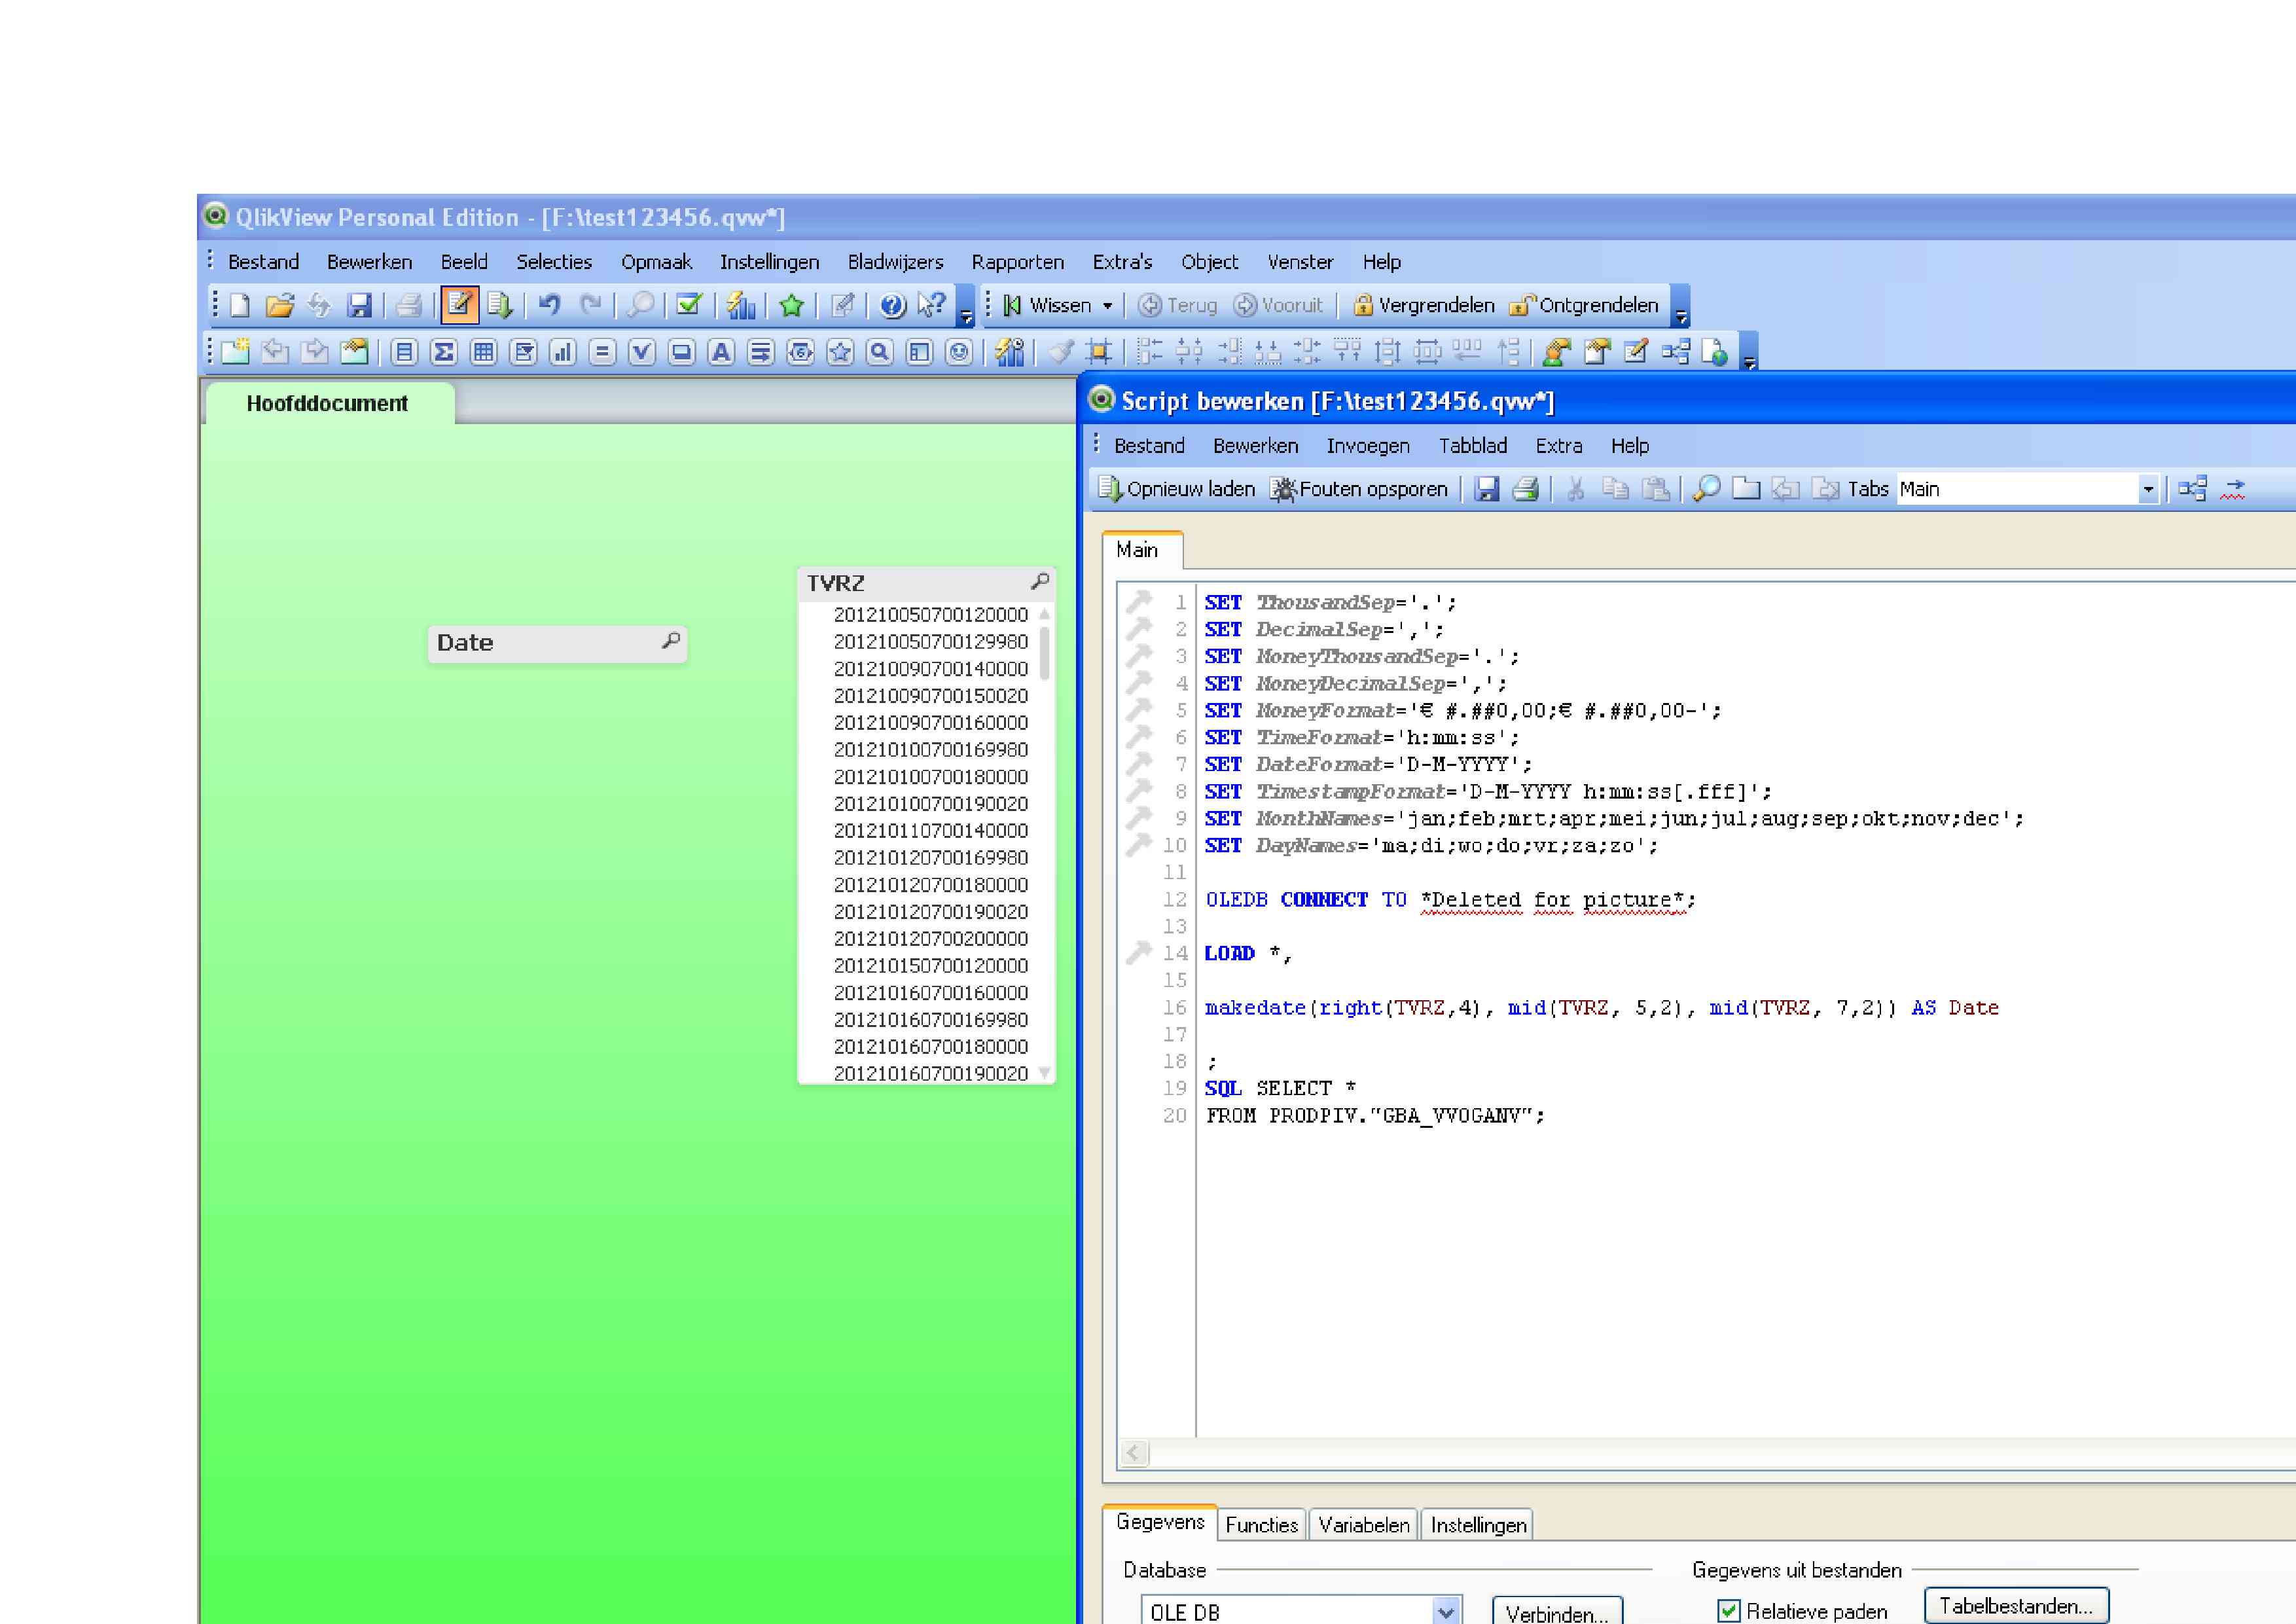
Task: Switch to the Instellingen tab in script editor
Action: pos(1478,1525)
